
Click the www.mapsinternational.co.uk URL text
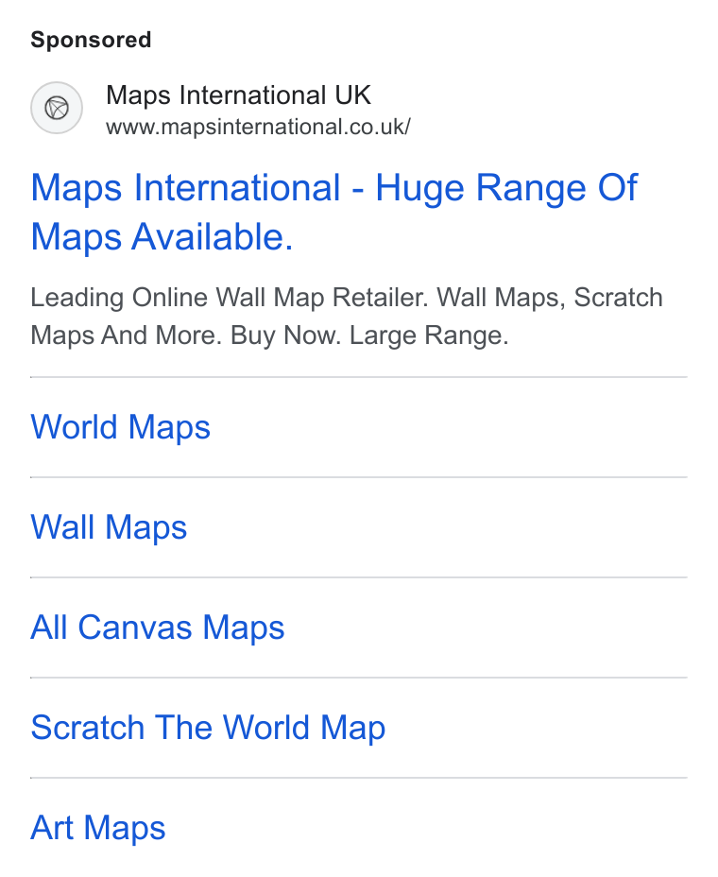[x=258, y=127]
